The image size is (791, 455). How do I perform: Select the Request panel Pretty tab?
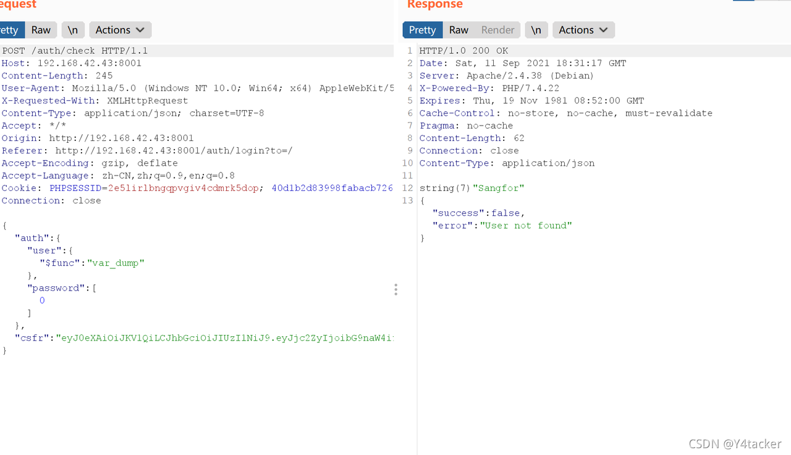(11, 30)
